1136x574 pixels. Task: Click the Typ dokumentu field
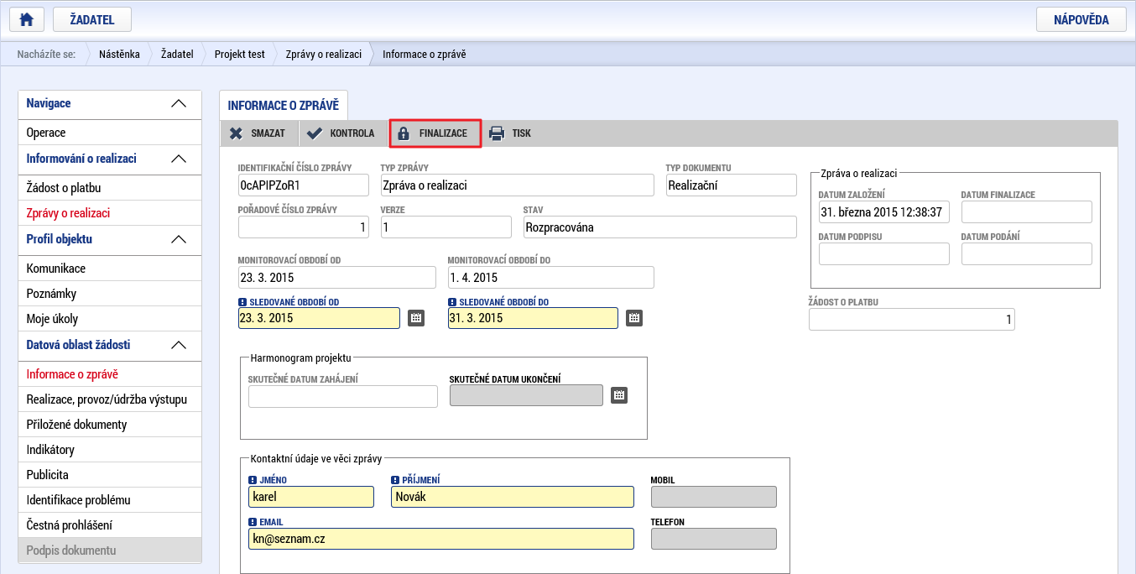(x=731, y=185)
